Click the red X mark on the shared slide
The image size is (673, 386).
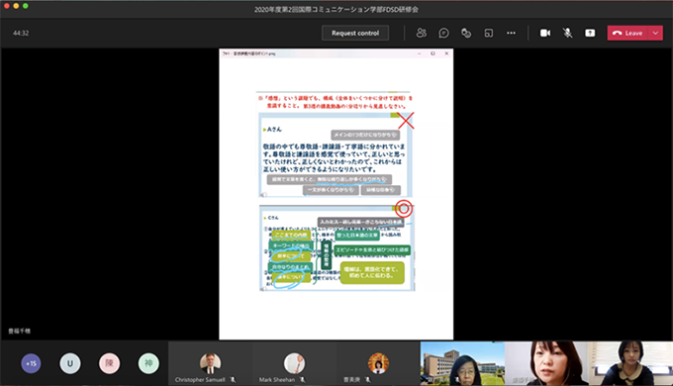(406, 121)
